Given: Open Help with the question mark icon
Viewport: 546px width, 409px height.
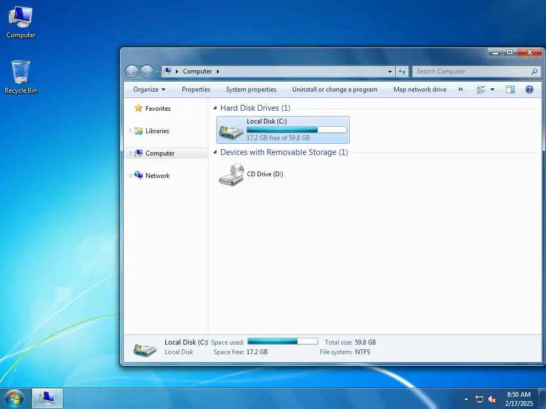Looking at the screenshot, I should pyautogui.click(x=529, y=89).
